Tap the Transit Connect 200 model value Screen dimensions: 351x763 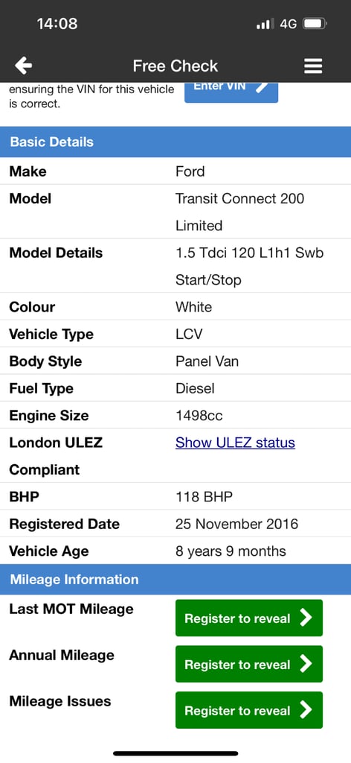point(240,198)
